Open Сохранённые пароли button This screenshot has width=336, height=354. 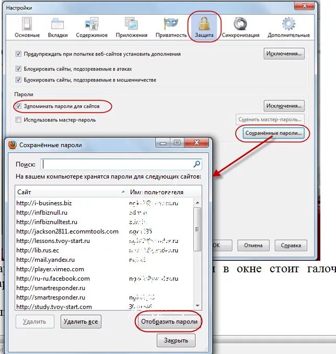pyautogui.click(x=273, y=133)
